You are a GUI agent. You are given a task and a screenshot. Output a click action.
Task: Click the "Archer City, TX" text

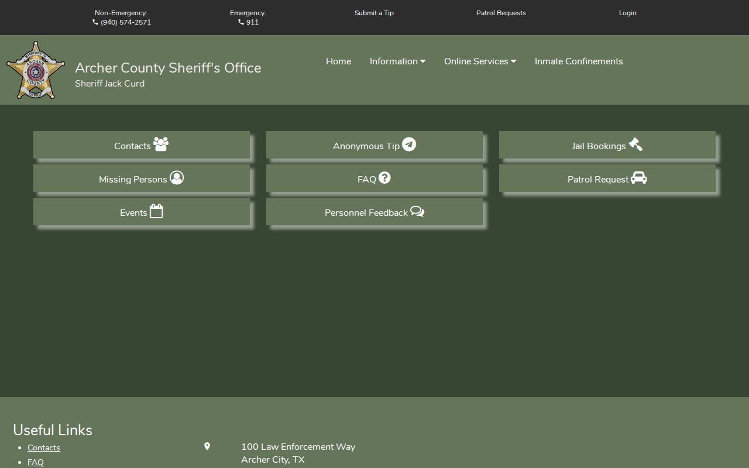coord(273,460)
